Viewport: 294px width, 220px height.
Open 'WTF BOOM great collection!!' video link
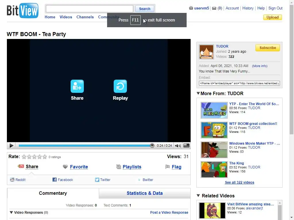pyautogui.click(x=253, y=124)
